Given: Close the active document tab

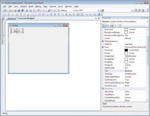Looking at the screenshot, I should [99, 18].
